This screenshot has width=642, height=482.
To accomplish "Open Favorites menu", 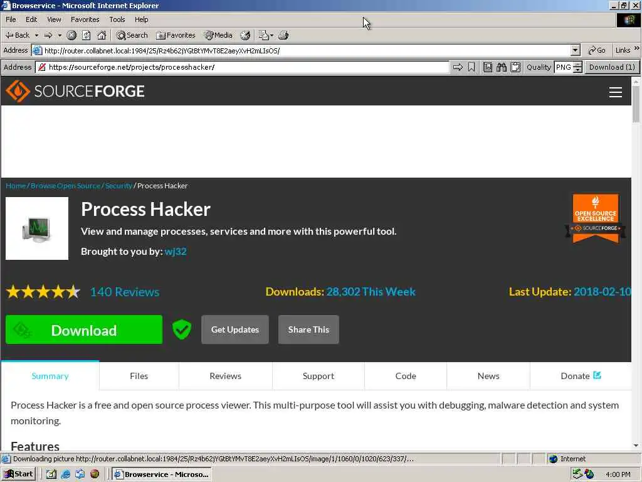I will 85,19.
